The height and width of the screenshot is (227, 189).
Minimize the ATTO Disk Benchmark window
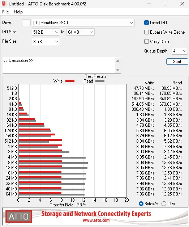pyautogui.click(x=149, y=4)
